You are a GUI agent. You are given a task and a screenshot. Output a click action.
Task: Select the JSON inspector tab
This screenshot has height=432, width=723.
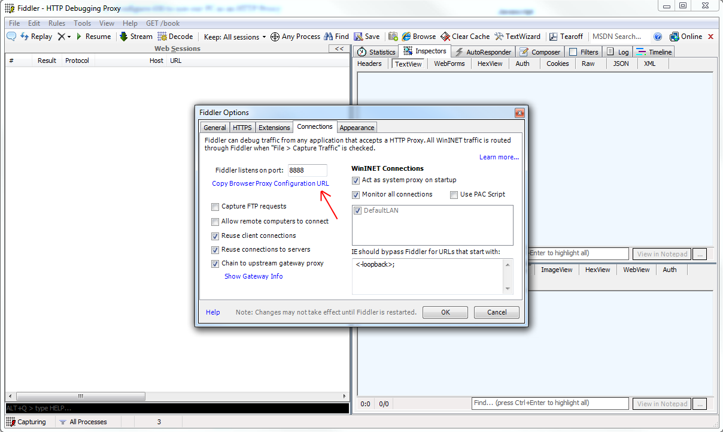tap(621, 64)
